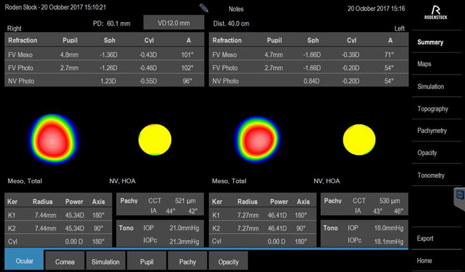Image resolution: width=465 pixels, height=272 pixels.
Task: Click right eye IOPc 21.3mmHg
Action: (x=184, y=242)
